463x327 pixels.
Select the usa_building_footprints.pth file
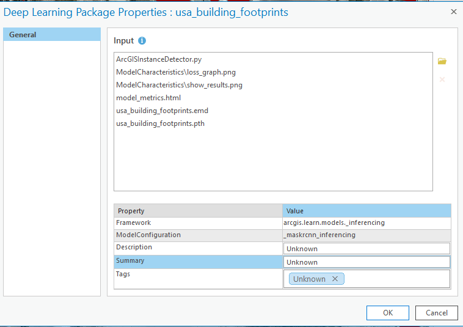click(161, 123)
